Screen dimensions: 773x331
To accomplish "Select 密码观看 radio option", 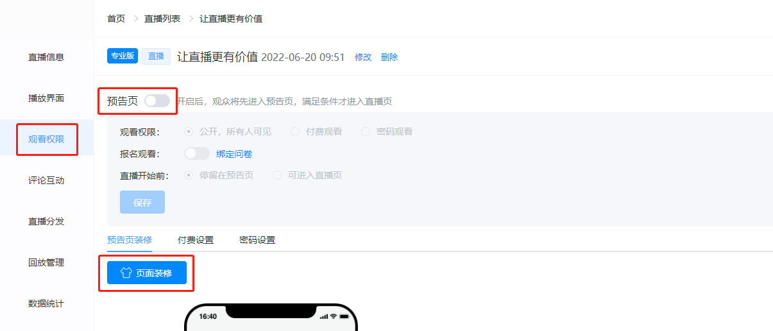I will (x=387, y=132).
